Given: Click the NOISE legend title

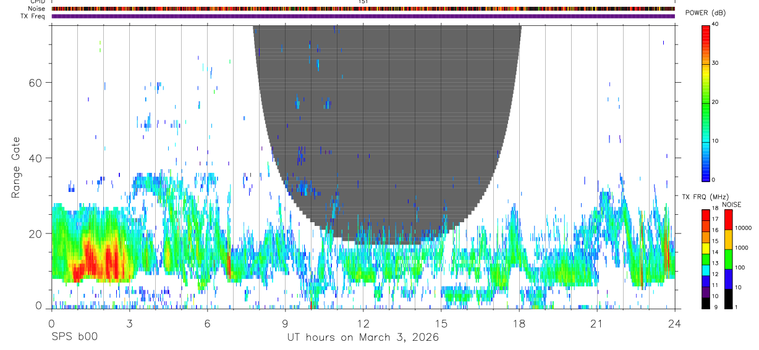Looking at the screenshot, I should (732, 204).
